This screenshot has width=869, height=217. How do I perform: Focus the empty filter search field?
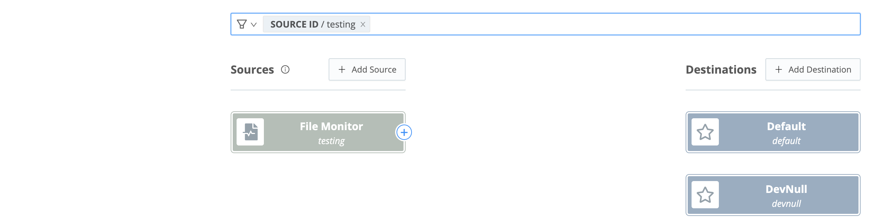595,24
